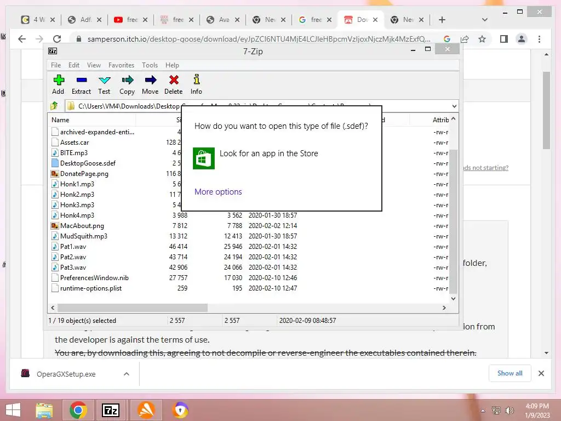This screenshot has width=561, height=421.
Task: Click the Copy toolbar icon in 7-Zip
Action: click(127, 84)
